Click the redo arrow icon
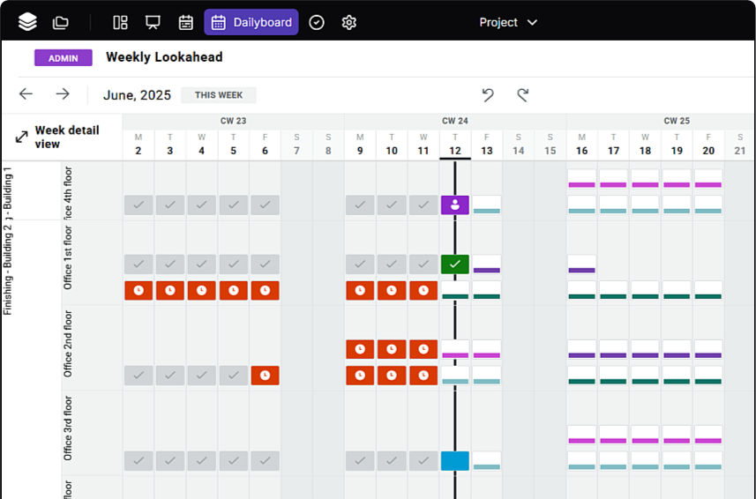 [522, 94]
